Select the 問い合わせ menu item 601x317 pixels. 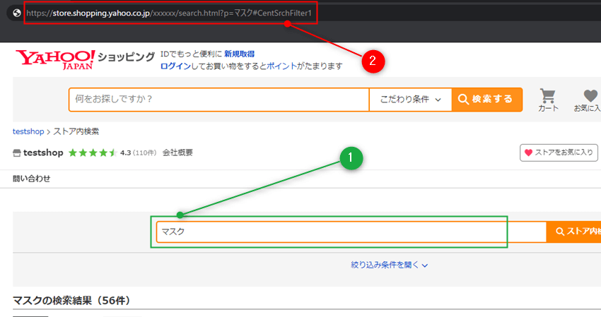(x=32, y=179)
